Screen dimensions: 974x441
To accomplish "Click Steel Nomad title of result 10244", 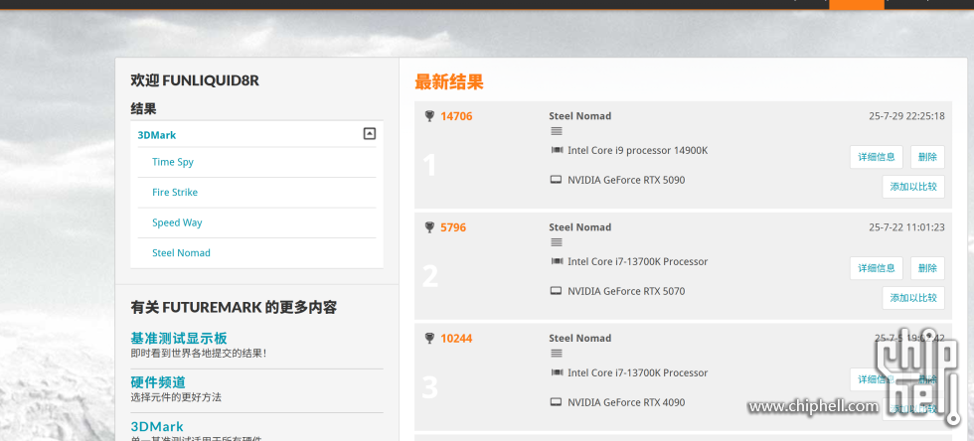I will [579, 339].
